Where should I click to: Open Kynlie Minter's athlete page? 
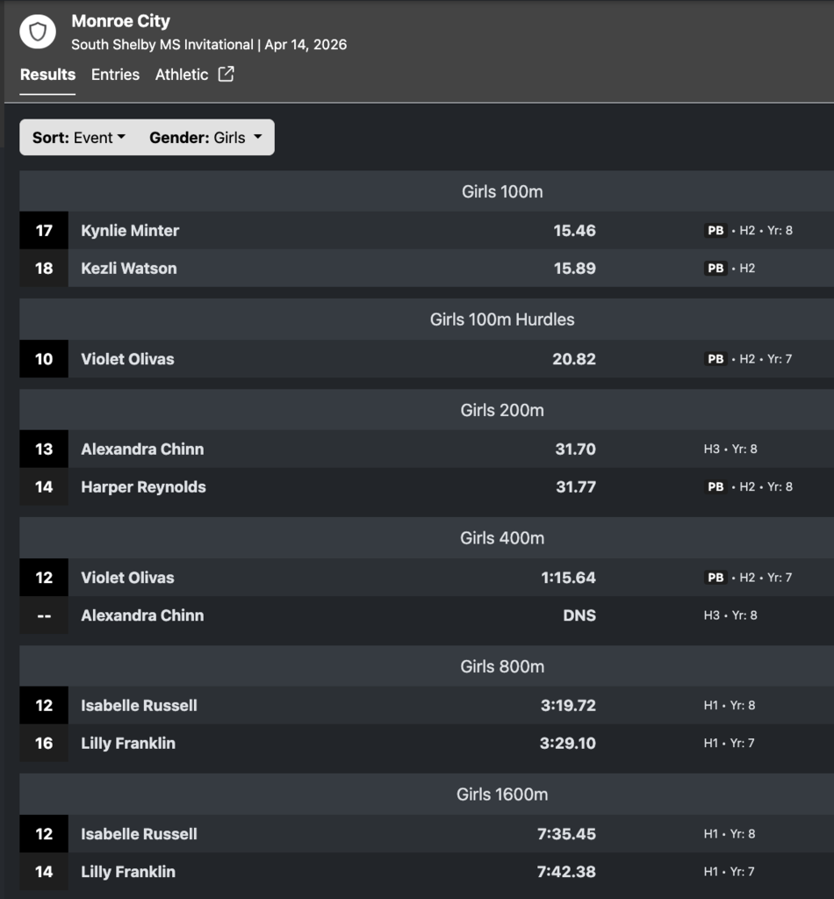[x=130, y=231]
